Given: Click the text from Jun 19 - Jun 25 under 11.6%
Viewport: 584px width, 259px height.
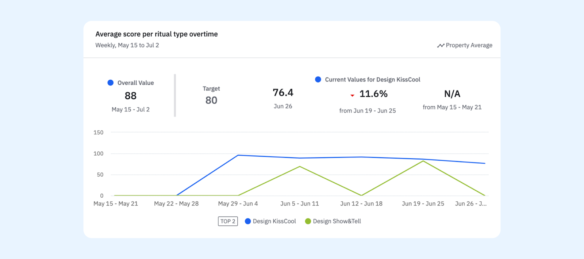Looking at the screenshot, I should click(368, 111).
